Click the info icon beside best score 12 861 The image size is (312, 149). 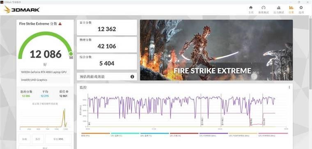67,92
